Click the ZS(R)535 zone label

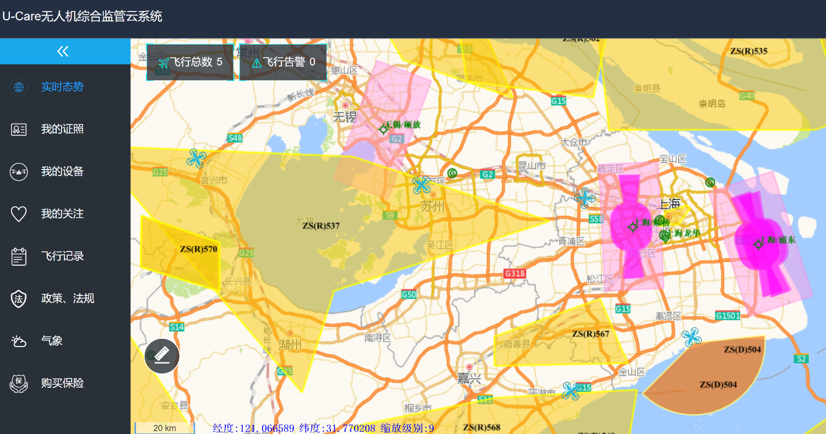tap(749, 51)
